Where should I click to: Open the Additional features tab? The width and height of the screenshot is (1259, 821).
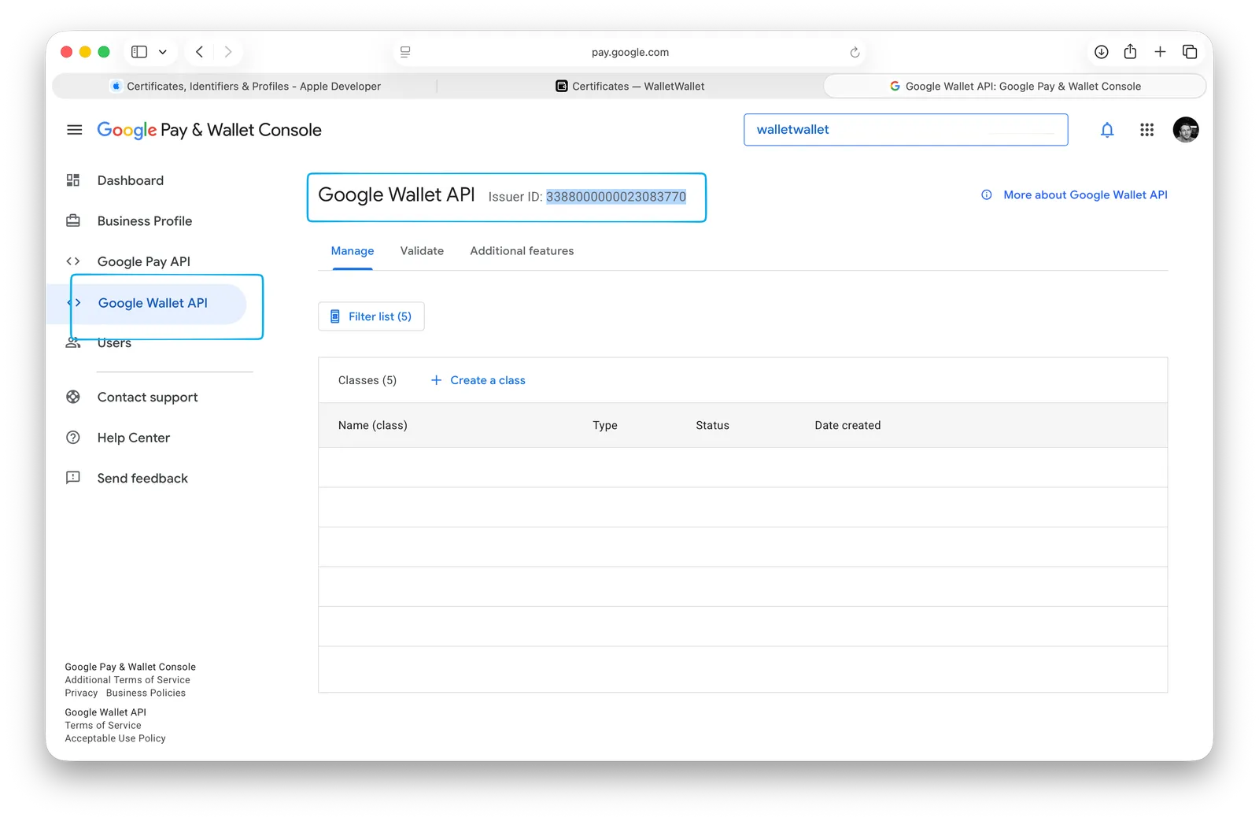click(522, 251)
